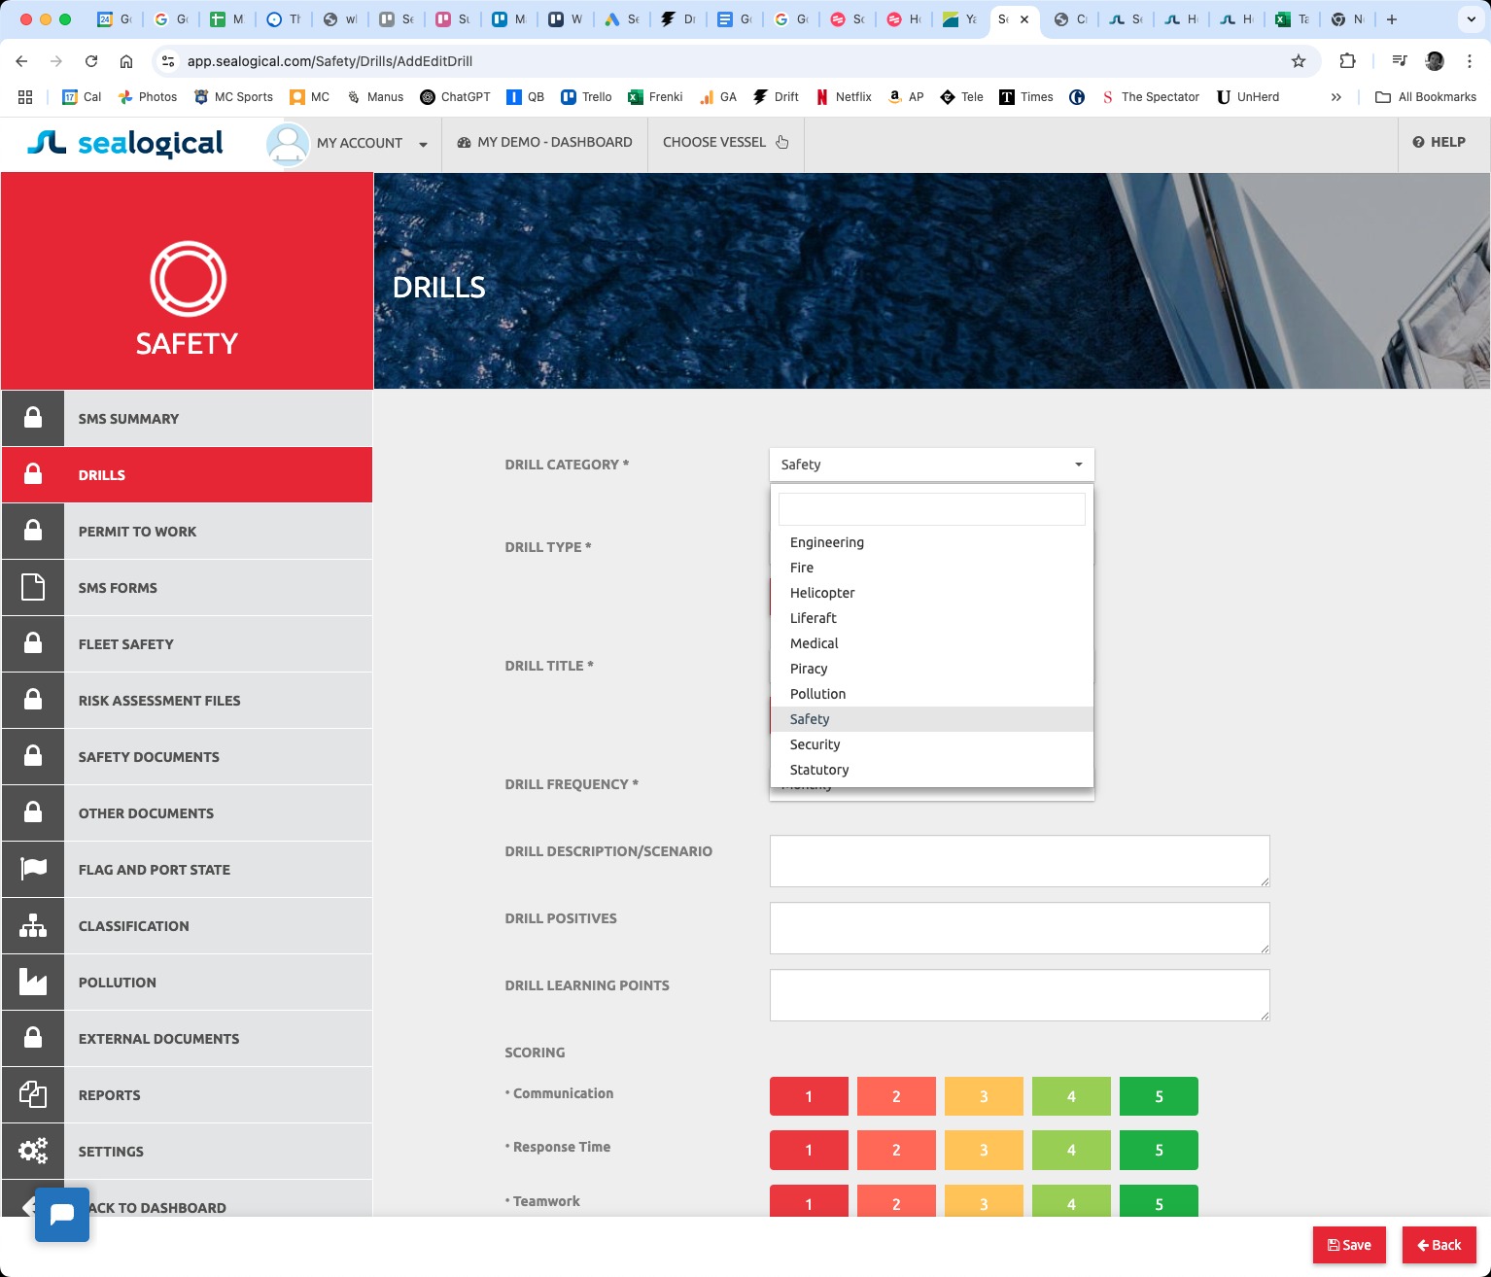Screen dimensions: 1491x1277
Task: Open External Documents sidebar item
Action: tap(187, 1039)
